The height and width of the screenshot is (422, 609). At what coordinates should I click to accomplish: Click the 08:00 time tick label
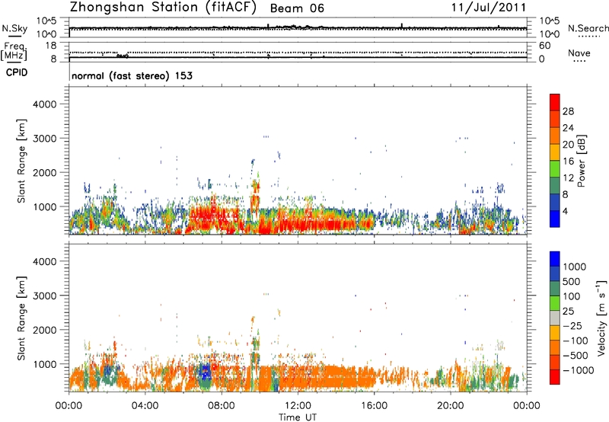click(222, 406)
